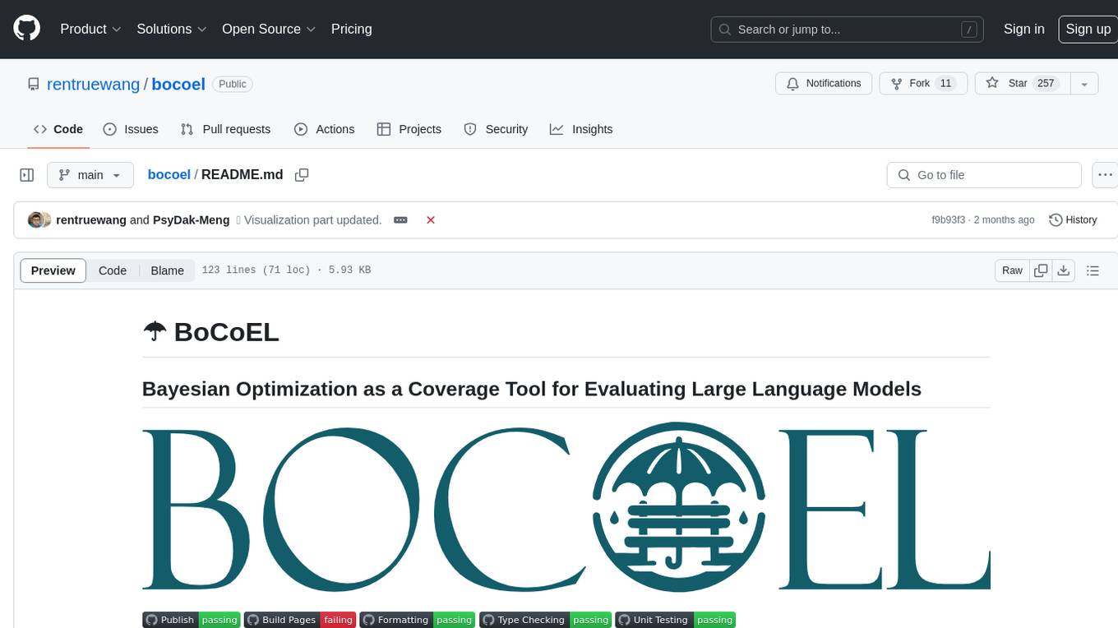Open the Formatting passing badge
Screen dimensions: 1118x628
[417, 620]
